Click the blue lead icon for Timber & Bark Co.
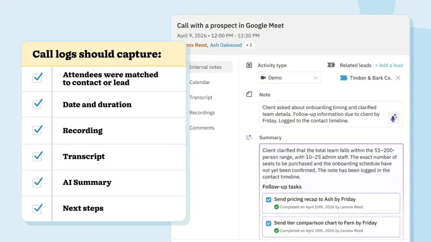This screenshot has width=431, height=242. [x=343, y=78]
